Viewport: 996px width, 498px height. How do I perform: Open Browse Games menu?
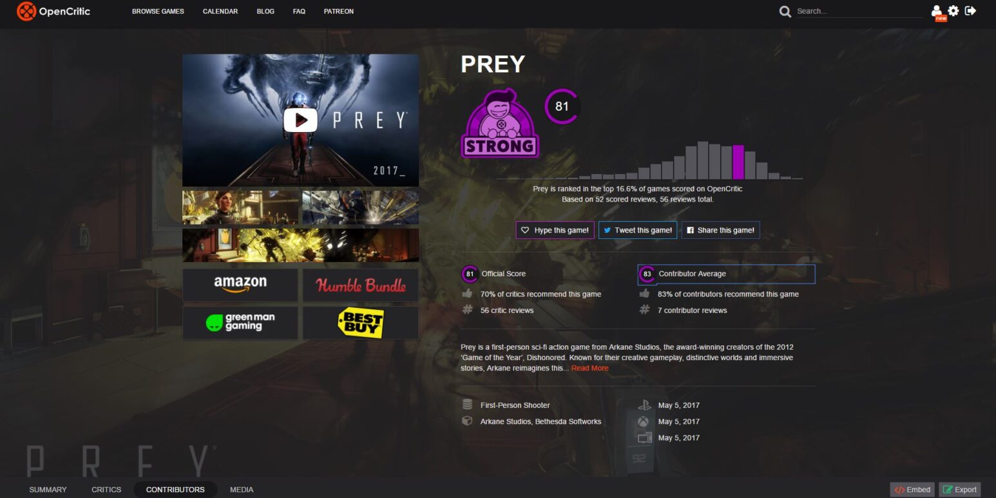coord(158,12)
